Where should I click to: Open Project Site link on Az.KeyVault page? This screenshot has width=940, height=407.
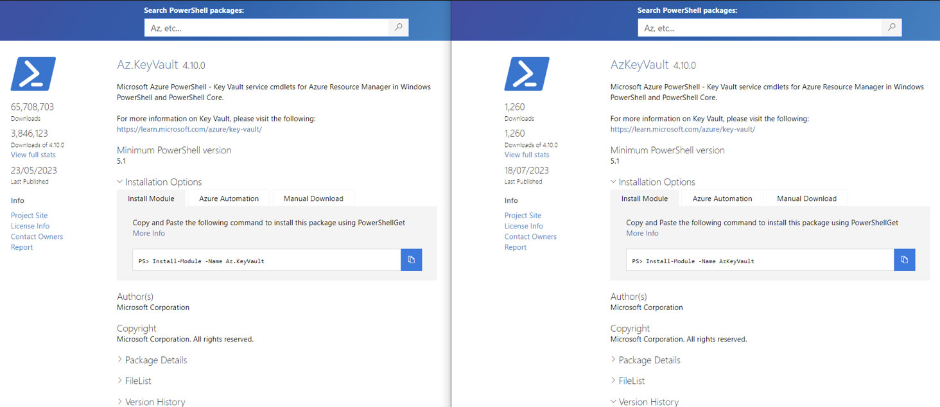tap(30, 216)
